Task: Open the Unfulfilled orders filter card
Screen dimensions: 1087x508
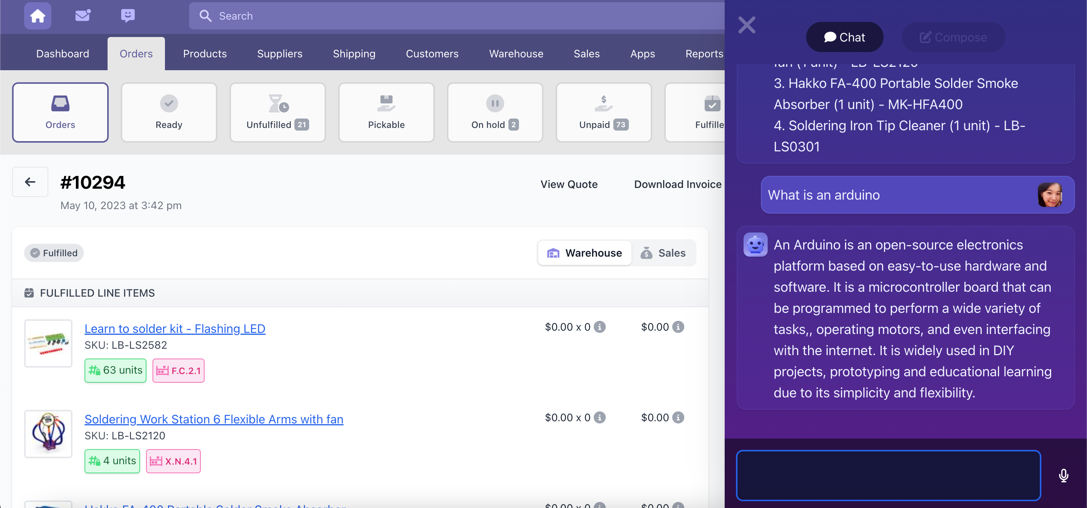Action: 277,112
